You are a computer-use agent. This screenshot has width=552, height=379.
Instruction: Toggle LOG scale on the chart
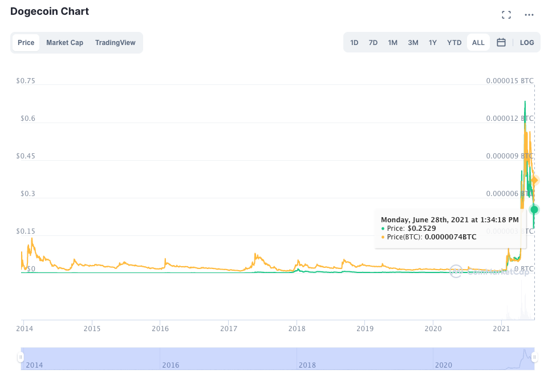[527, 42]
